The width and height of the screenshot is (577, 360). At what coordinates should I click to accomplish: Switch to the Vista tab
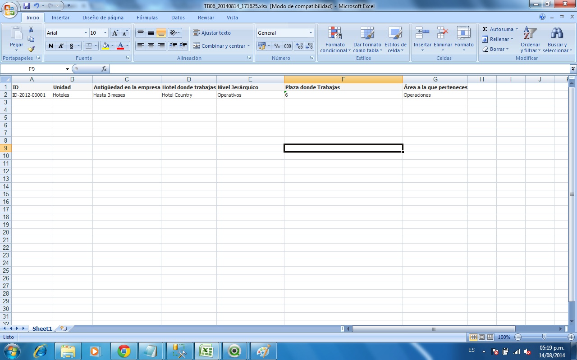tap(232, 18)
